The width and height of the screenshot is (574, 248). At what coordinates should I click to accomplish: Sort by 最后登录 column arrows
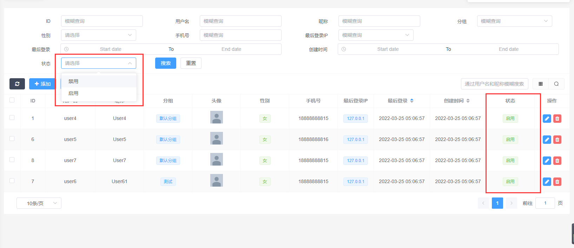[x=412, y=101]
